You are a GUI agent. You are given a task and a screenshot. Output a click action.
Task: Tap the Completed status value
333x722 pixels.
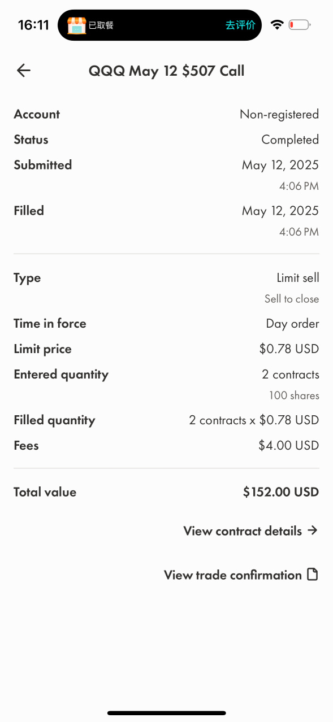coord(290,140)
